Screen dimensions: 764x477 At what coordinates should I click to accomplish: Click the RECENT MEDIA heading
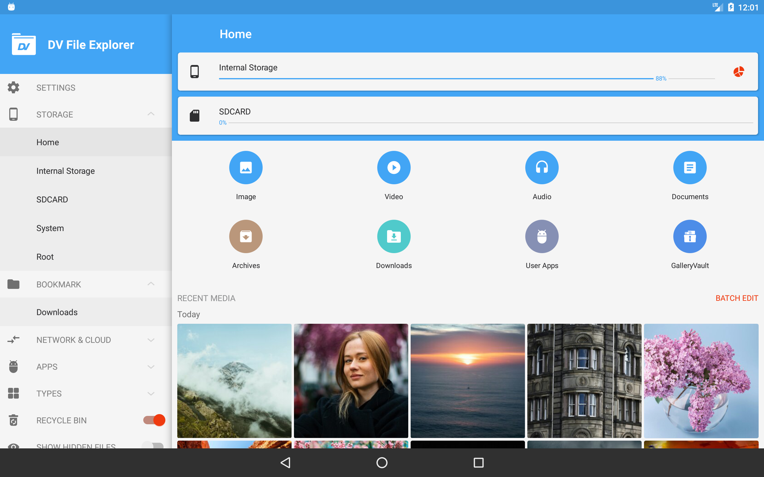tap(206, 298)
